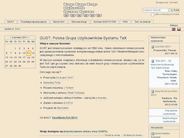Select day 1 in the calendar
The height and width of the screenshot is (138, 184).
[x=15, y=49]
